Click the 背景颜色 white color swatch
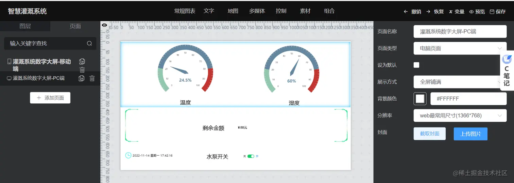 pyautogui.click(x=420, y=99)
